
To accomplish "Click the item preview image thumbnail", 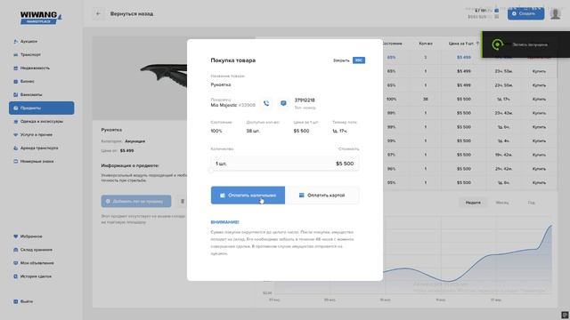I will 140,78.
